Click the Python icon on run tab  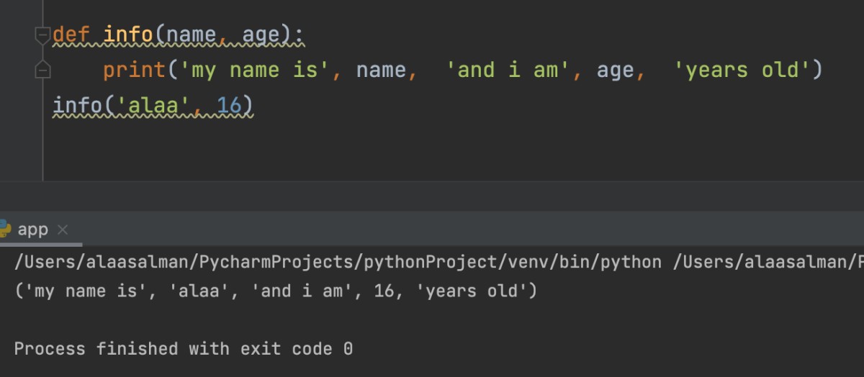4,229
